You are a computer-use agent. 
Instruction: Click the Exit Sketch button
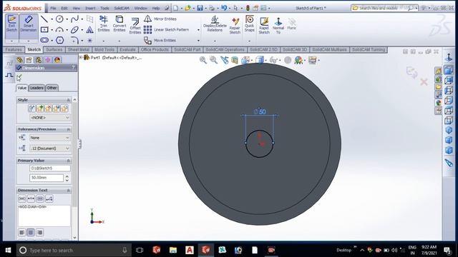[x=11, y=24]
